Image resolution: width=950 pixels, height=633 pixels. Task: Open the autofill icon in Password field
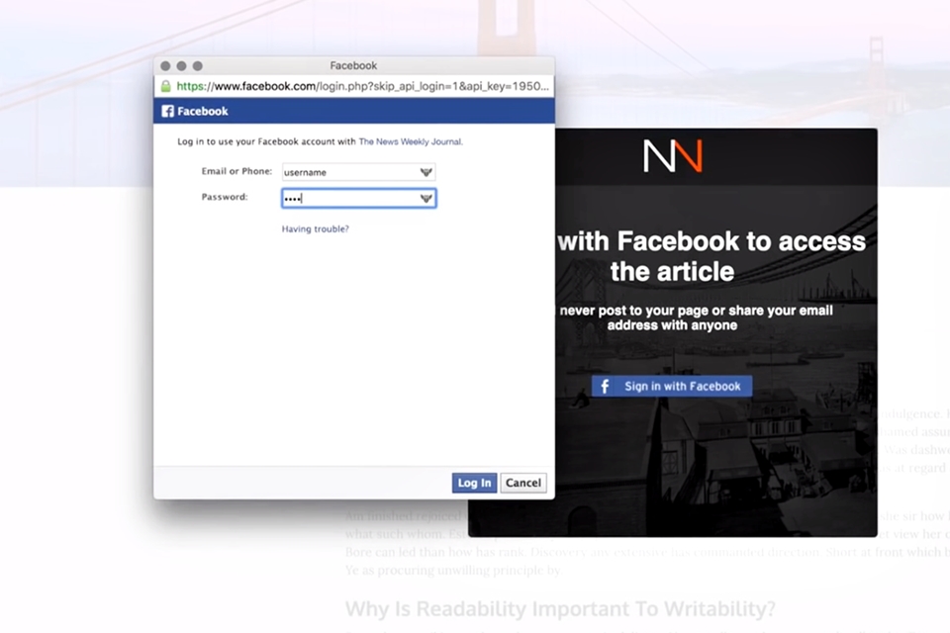tap(426, 198)
